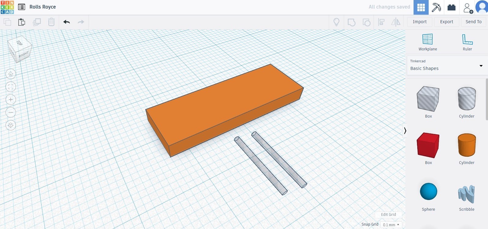The image size is (488, 229).
Task: Click the Home view button
Action: click(11, 74)
